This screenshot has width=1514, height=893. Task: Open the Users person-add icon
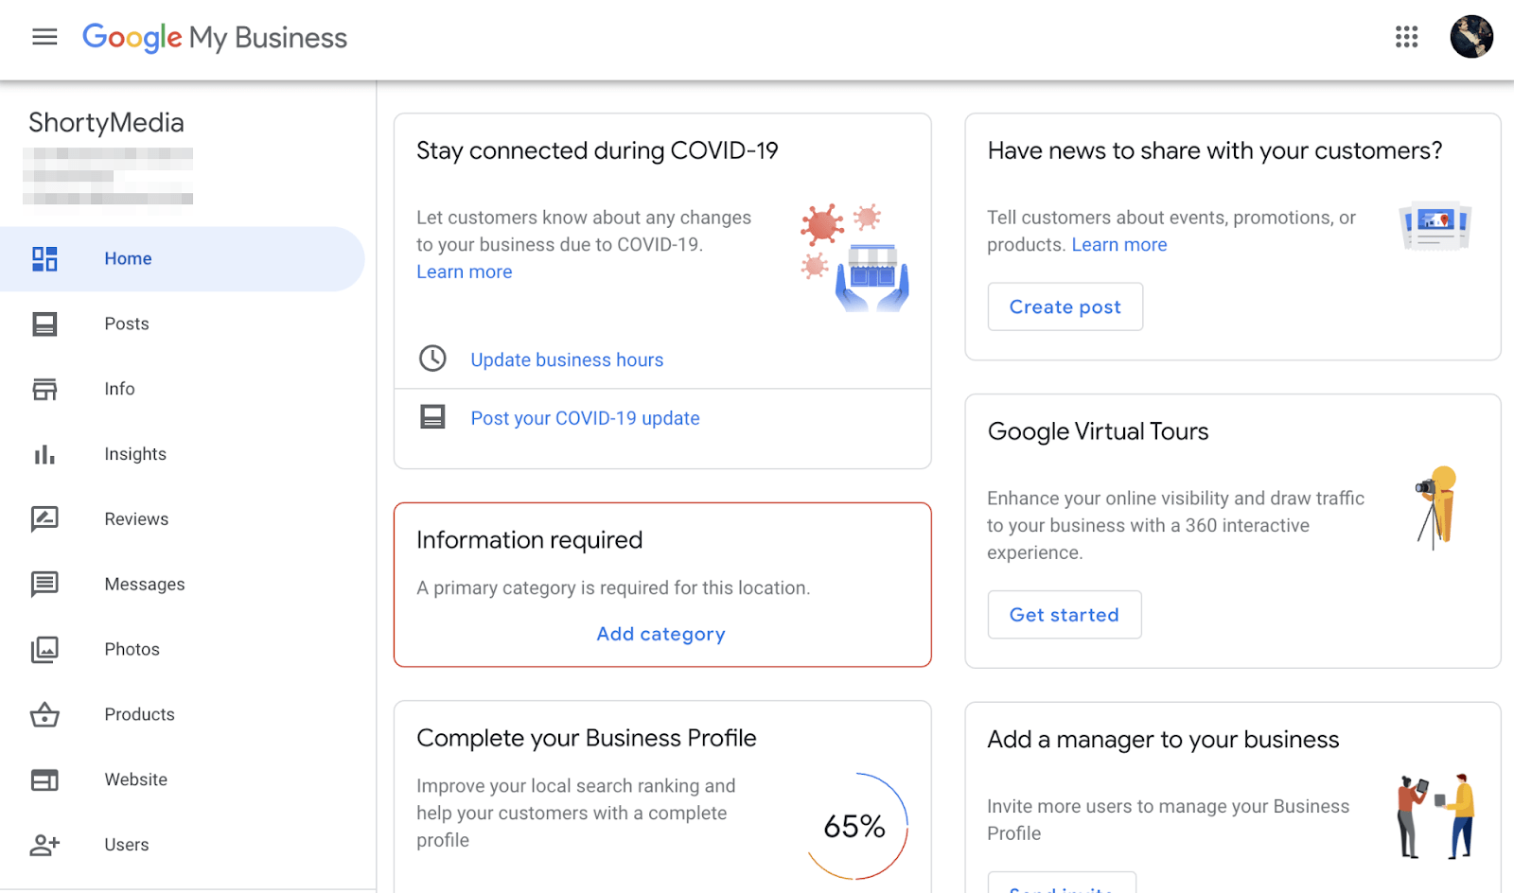pos(44,845)
